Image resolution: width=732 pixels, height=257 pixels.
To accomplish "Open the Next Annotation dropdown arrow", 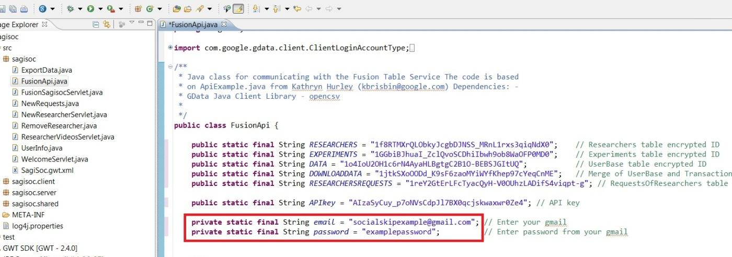I will pos(266,8).
